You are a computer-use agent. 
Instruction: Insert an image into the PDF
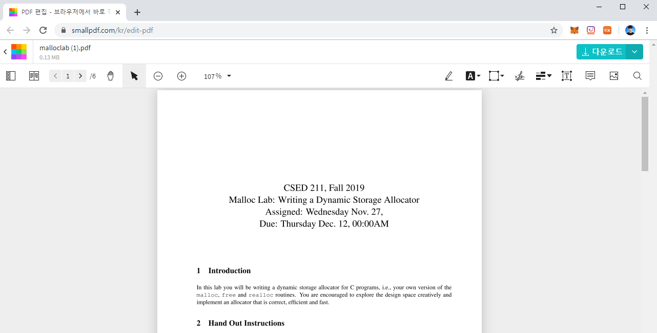[614, 76]
